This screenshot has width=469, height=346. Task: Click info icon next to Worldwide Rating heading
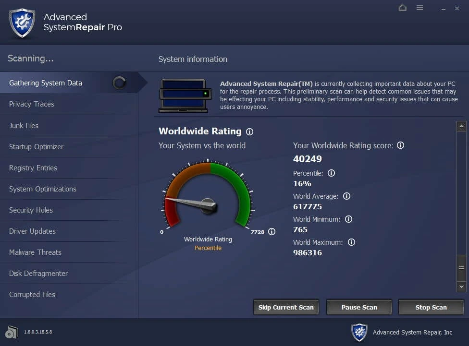249,131
